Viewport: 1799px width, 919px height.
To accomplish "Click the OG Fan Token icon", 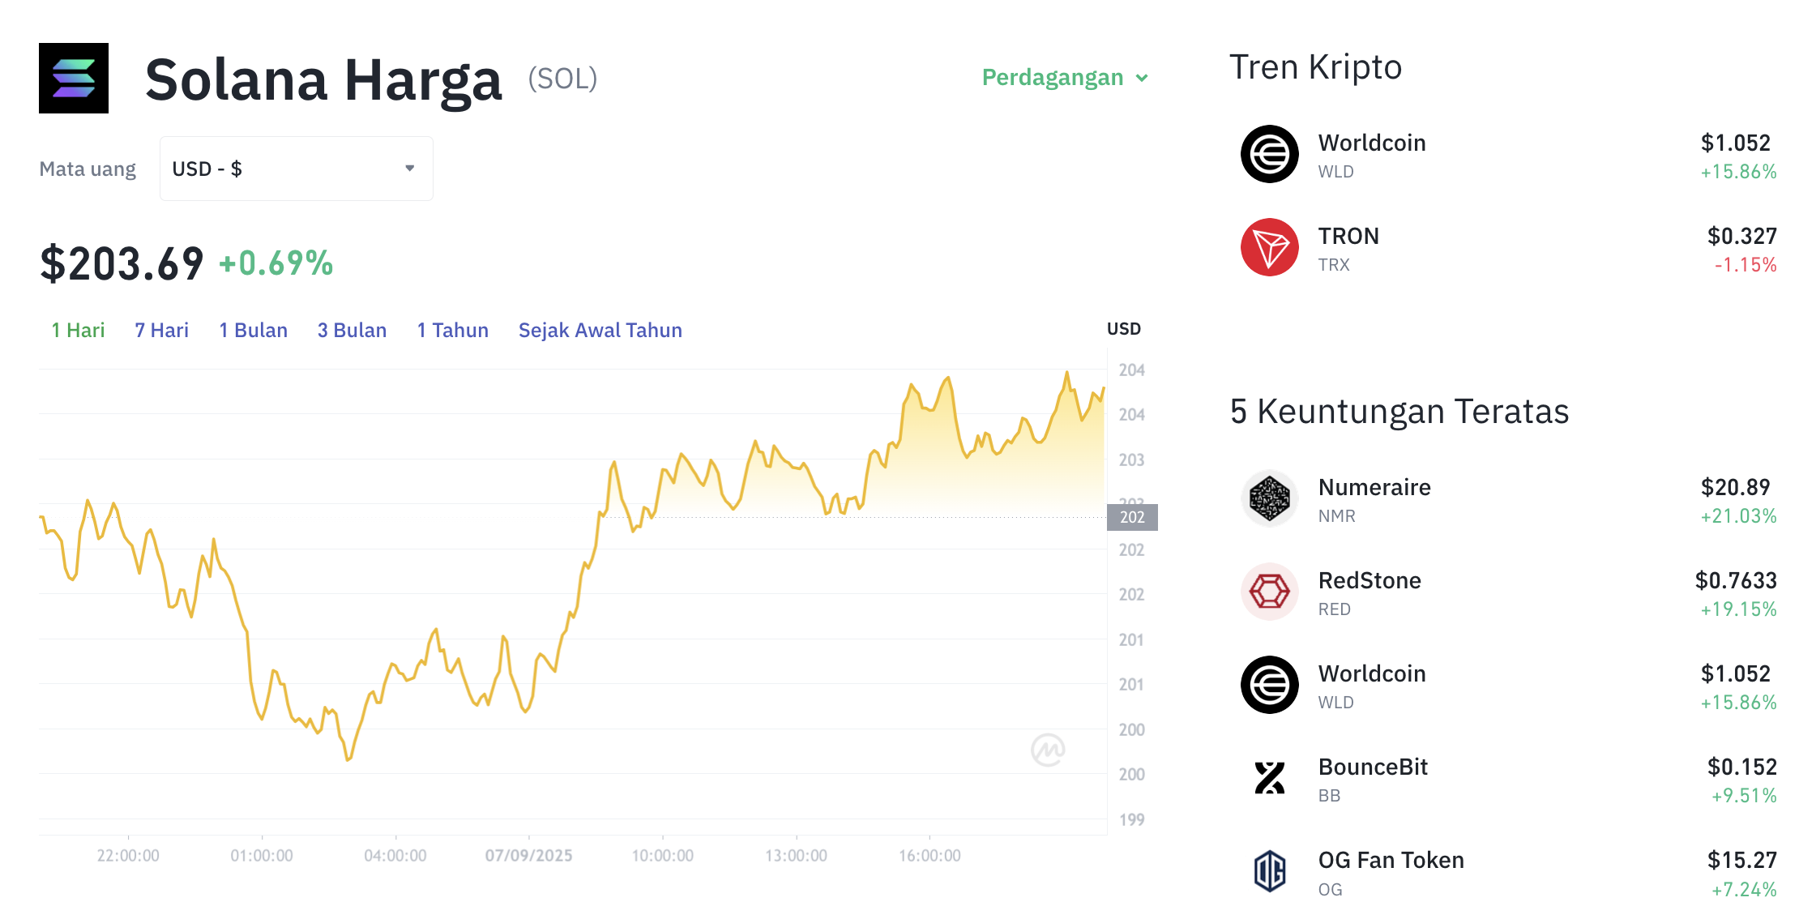I will 1269,871.
